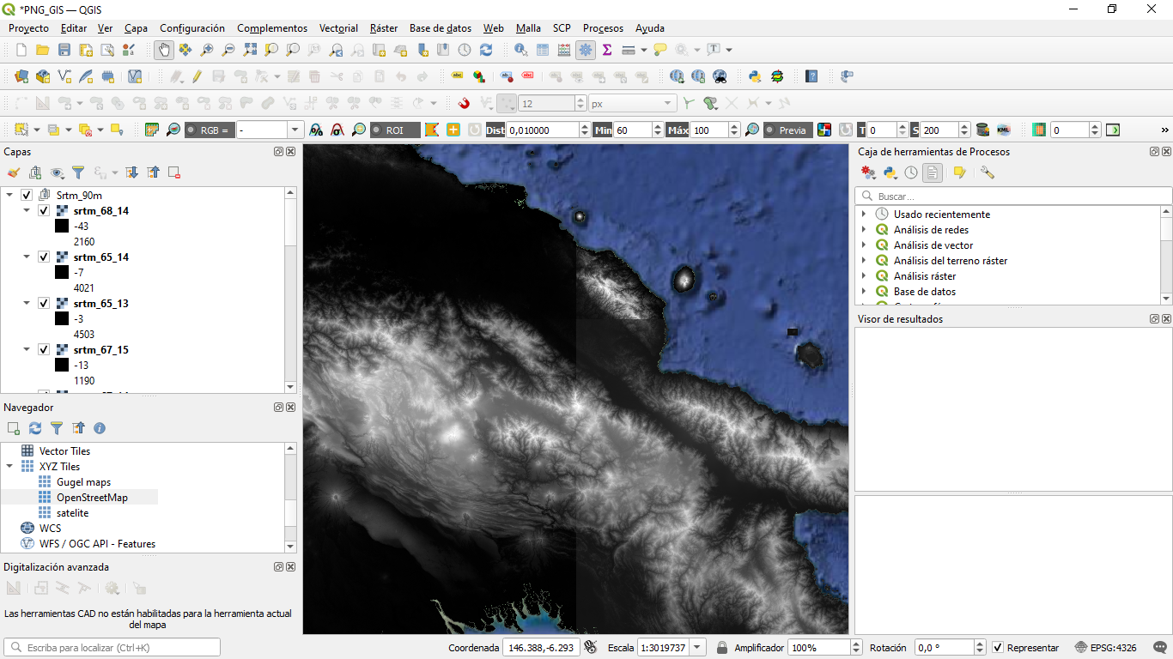Screen dimensions: 1173x659
Task: Click the black swatch under srtm_65_14
Action: pos(61,272)
